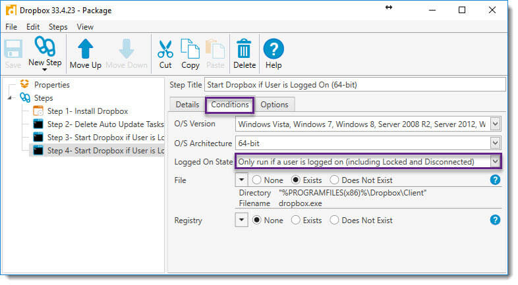Click the Step Title label
The width and height of the screenshot is (518, 285).
tap(186, 85)
